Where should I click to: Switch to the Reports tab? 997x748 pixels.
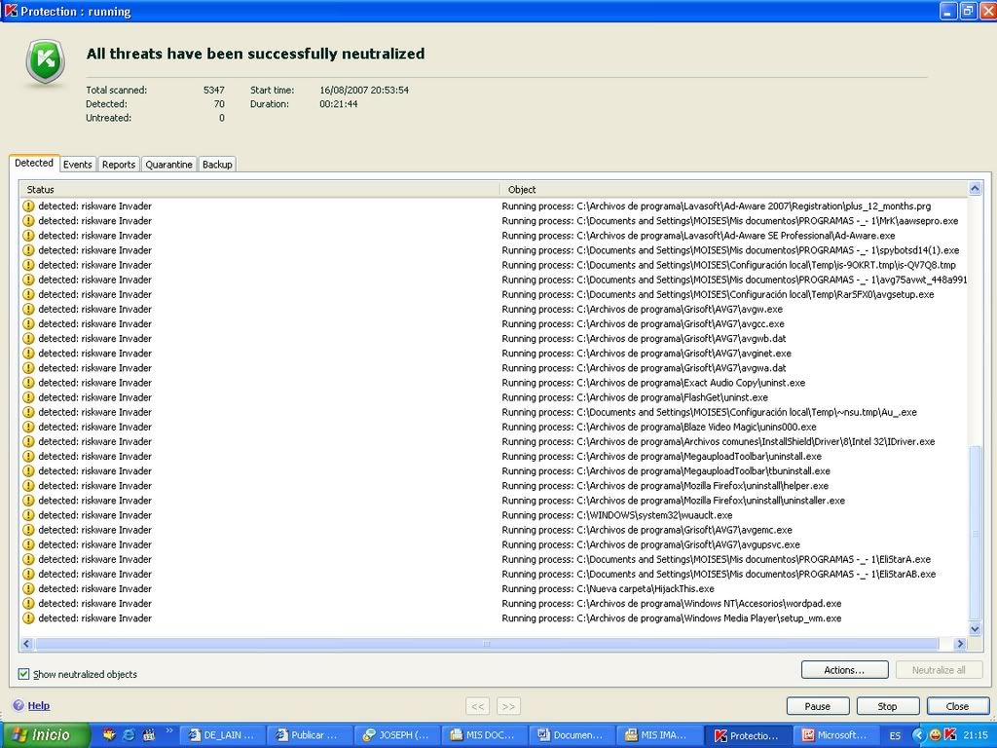(x=118, y=164)
